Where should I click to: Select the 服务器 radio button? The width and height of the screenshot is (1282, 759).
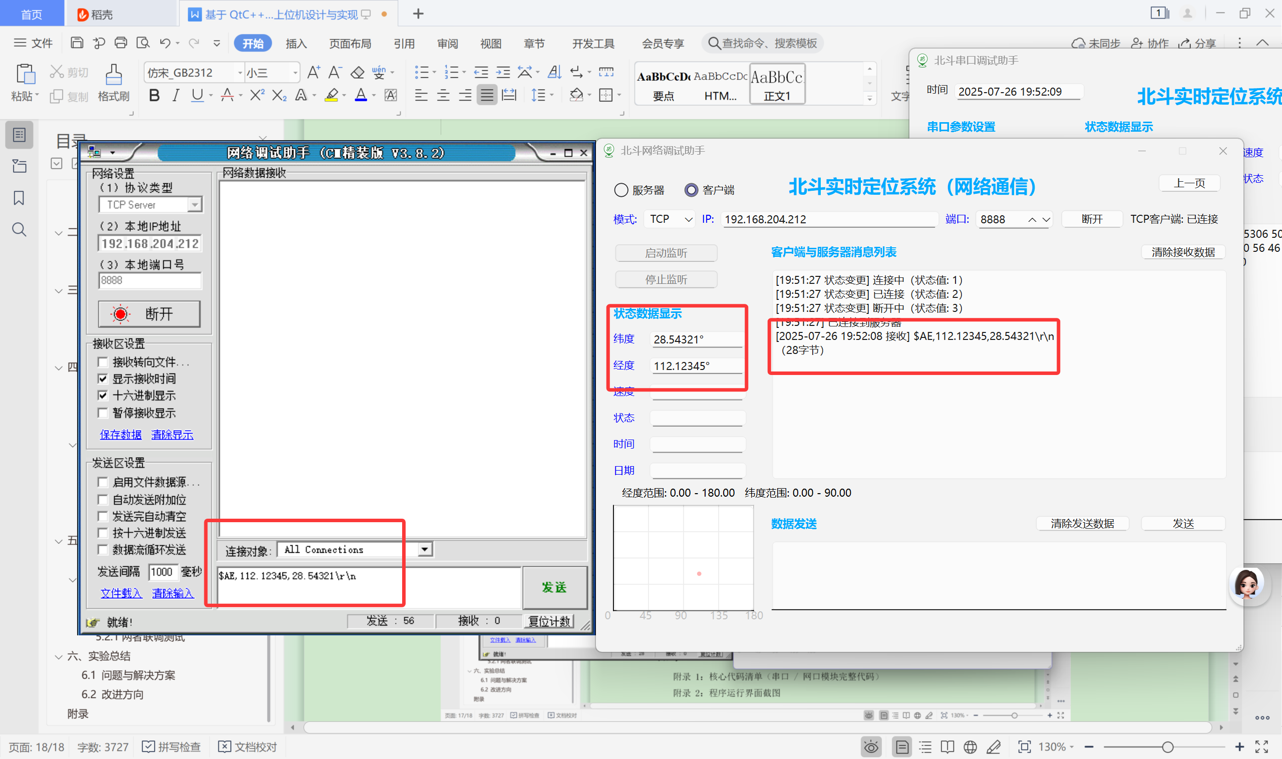point(621,190)
